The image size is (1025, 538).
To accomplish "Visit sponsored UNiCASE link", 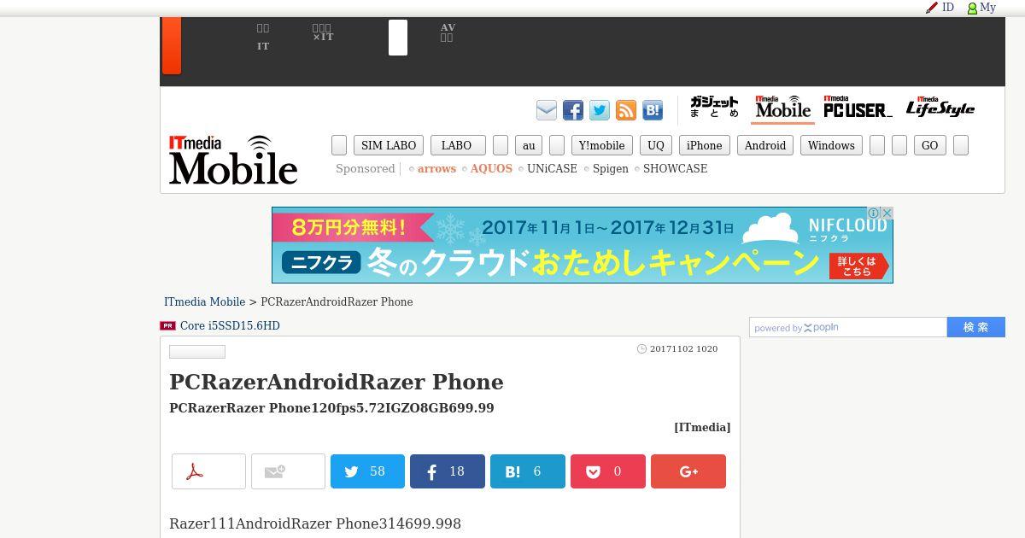I will (552, 168).
